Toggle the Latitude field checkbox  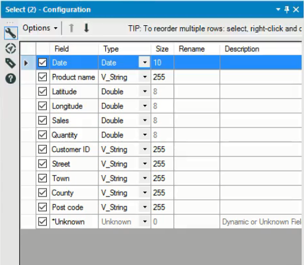point(42,91)
